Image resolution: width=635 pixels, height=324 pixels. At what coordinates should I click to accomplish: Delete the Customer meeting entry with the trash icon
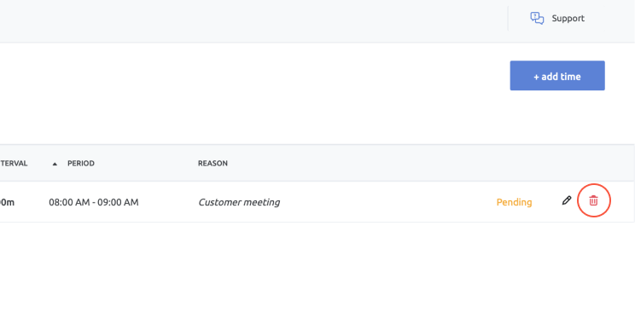[593, 200]
